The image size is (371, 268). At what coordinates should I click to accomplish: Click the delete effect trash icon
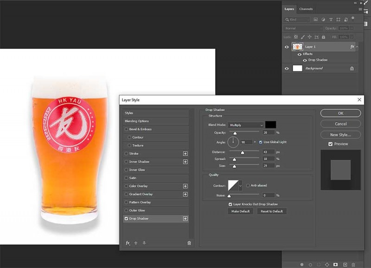click(189, 243)
